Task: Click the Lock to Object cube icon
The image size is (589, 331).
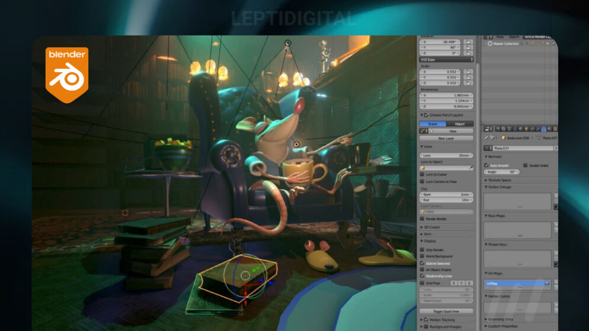Action: tap(423, 168)
